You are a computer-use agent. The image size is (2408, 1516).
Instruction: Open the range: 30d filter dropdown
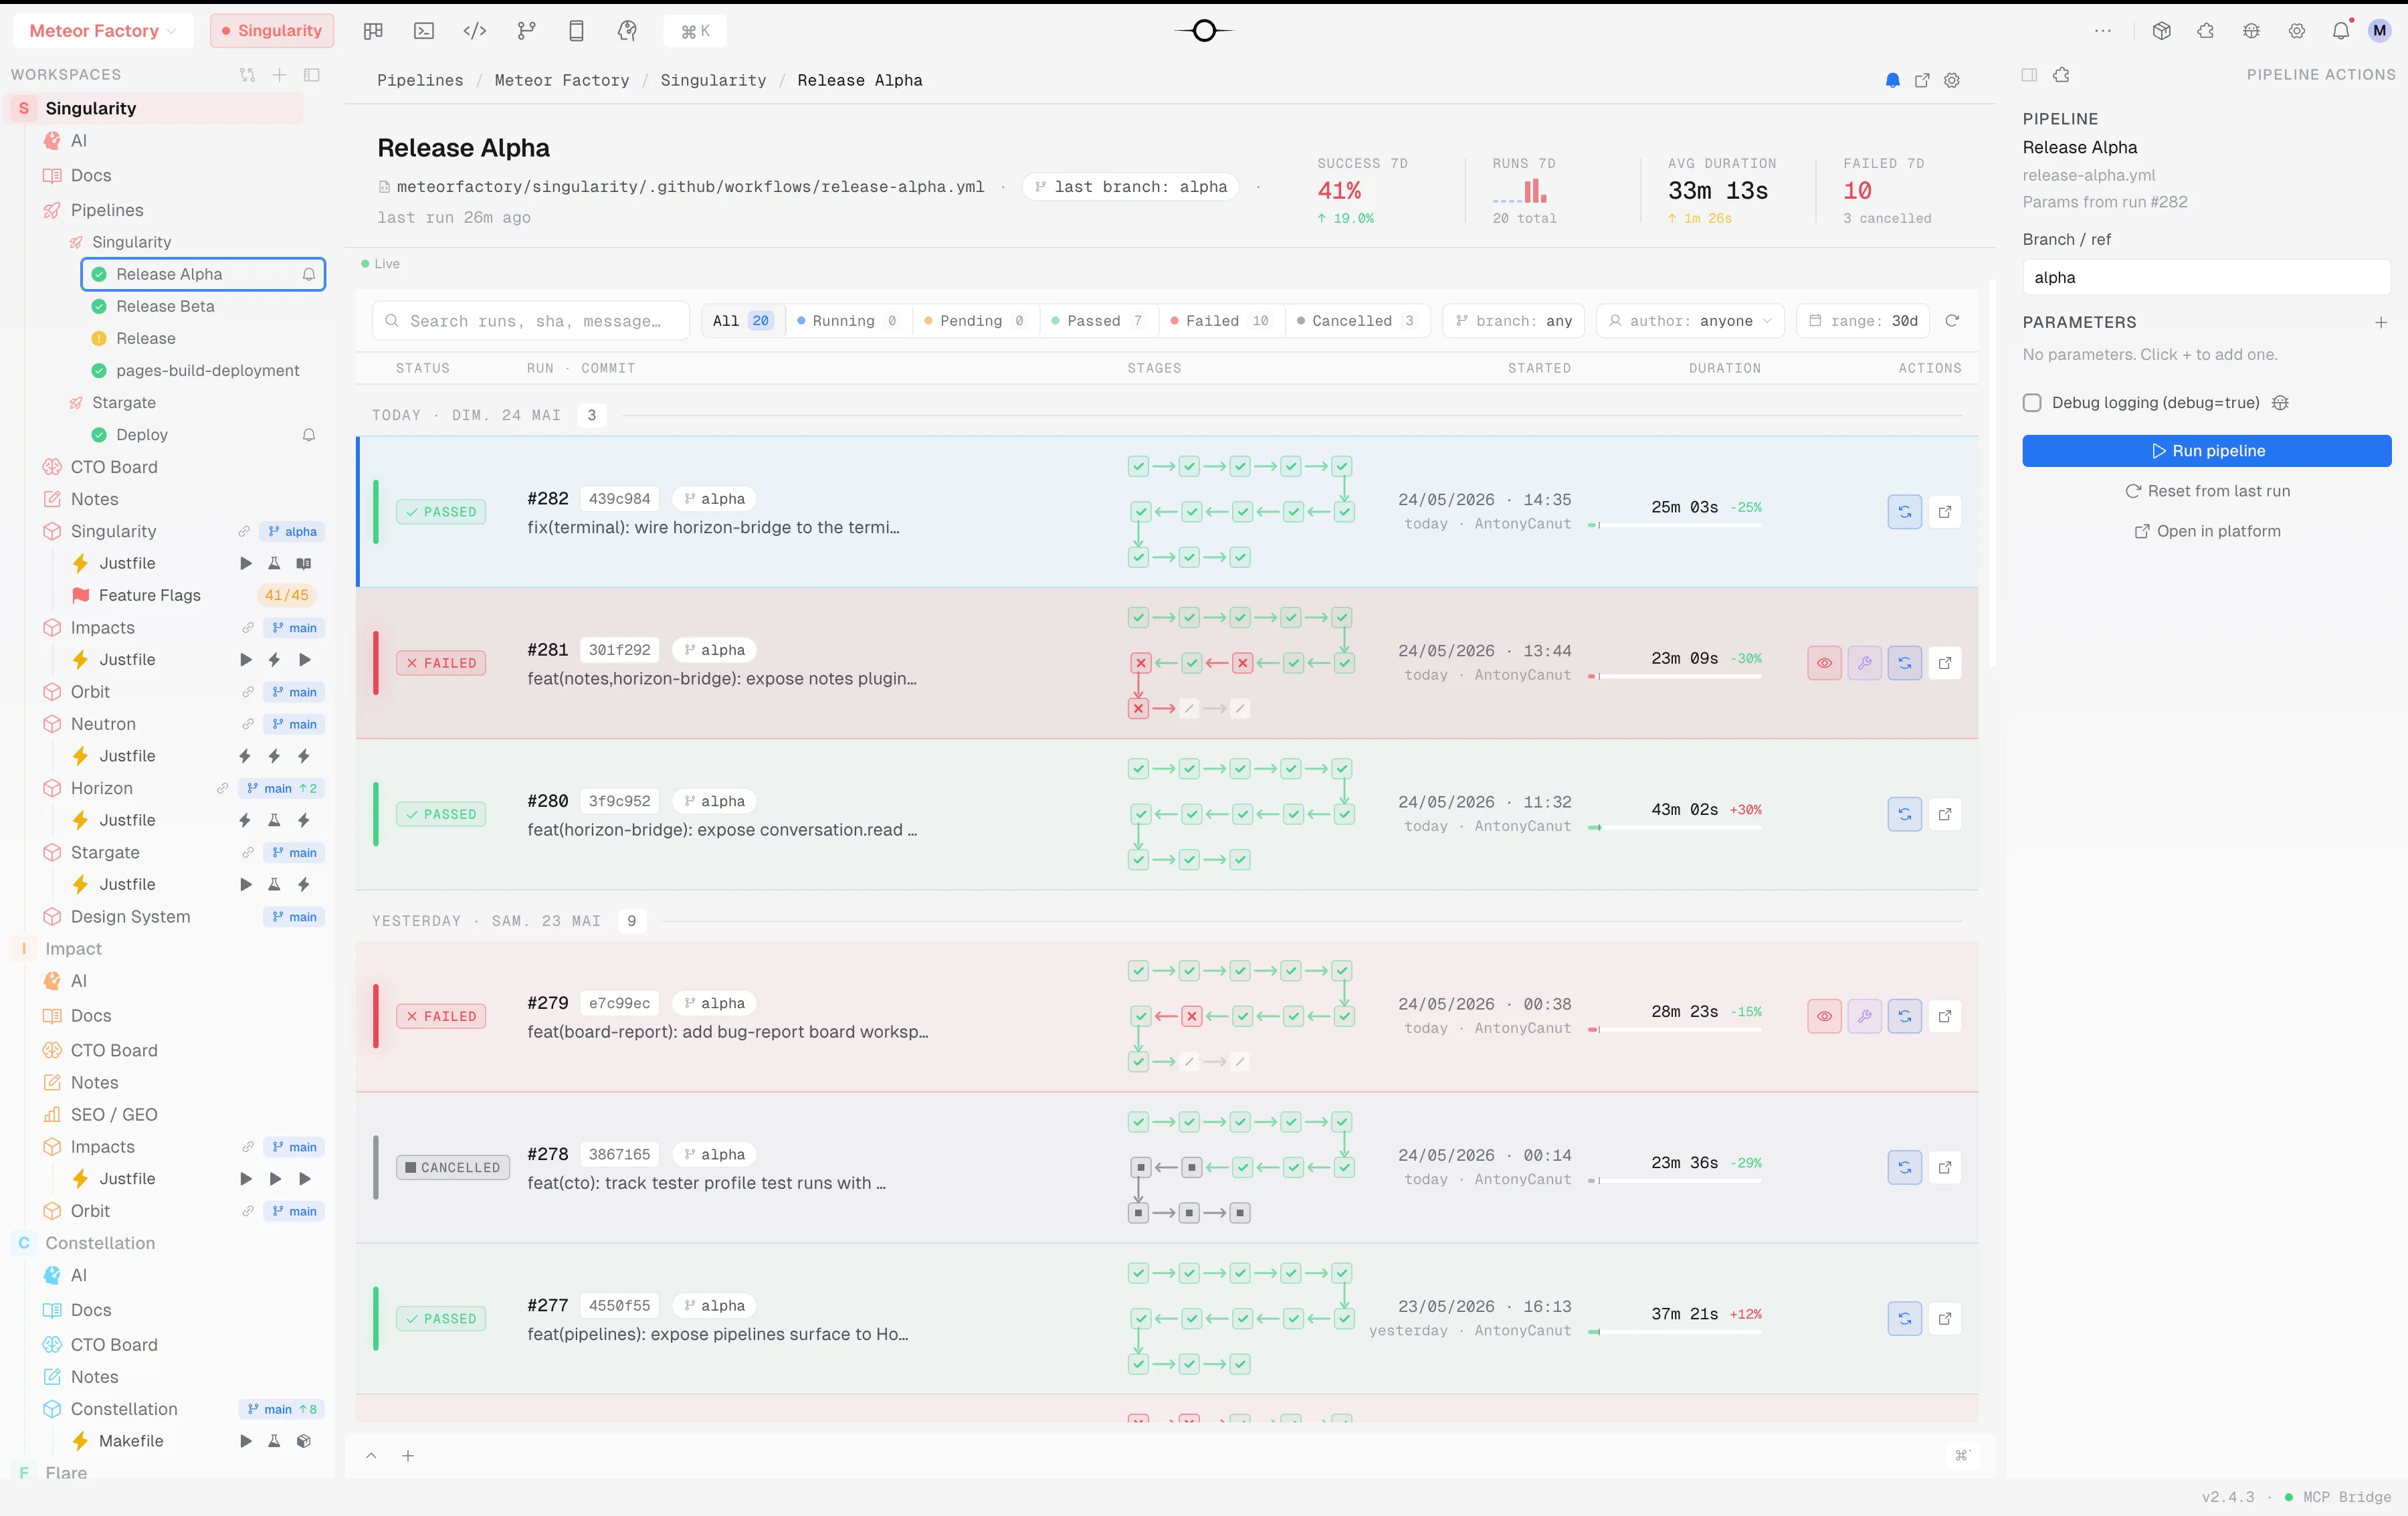(x=1863, y=321)
